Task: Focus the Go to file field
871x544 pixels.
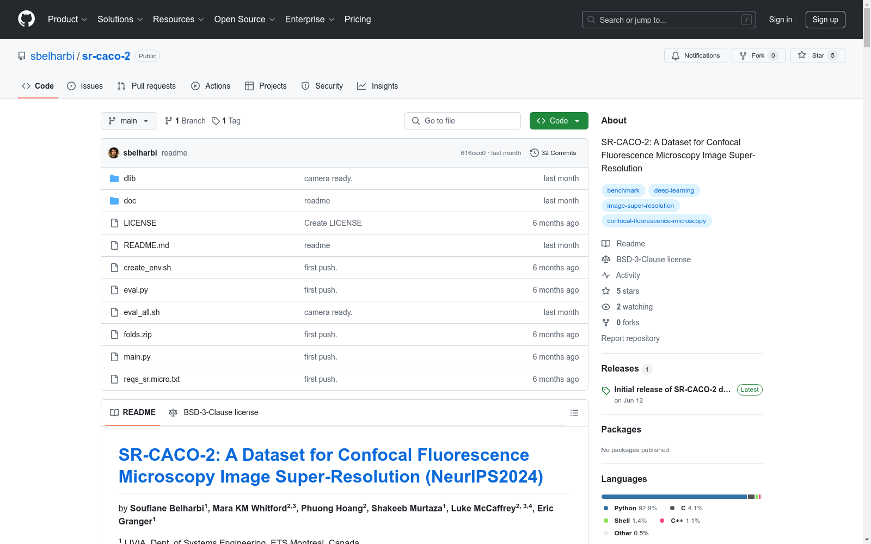Action: 463,121
